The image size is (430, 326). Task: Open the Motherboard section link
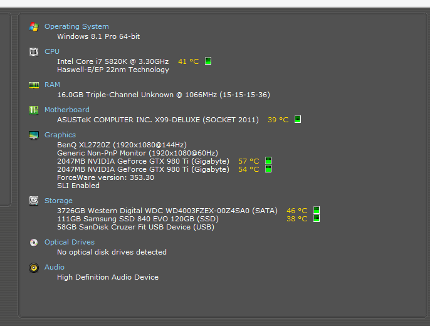click(67, 110)
